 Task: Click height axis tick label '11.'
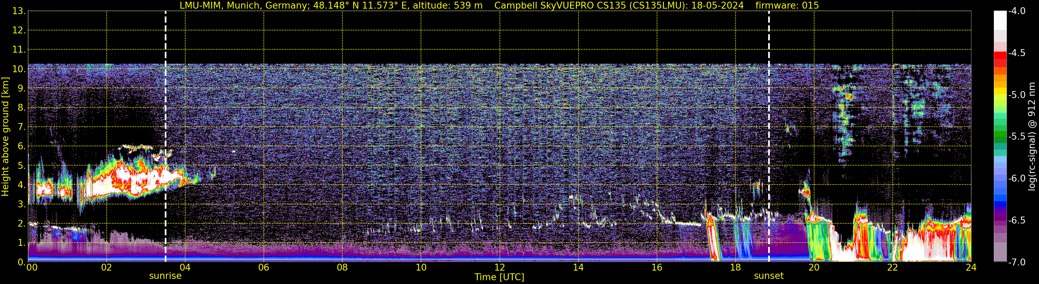pos(19,50)
